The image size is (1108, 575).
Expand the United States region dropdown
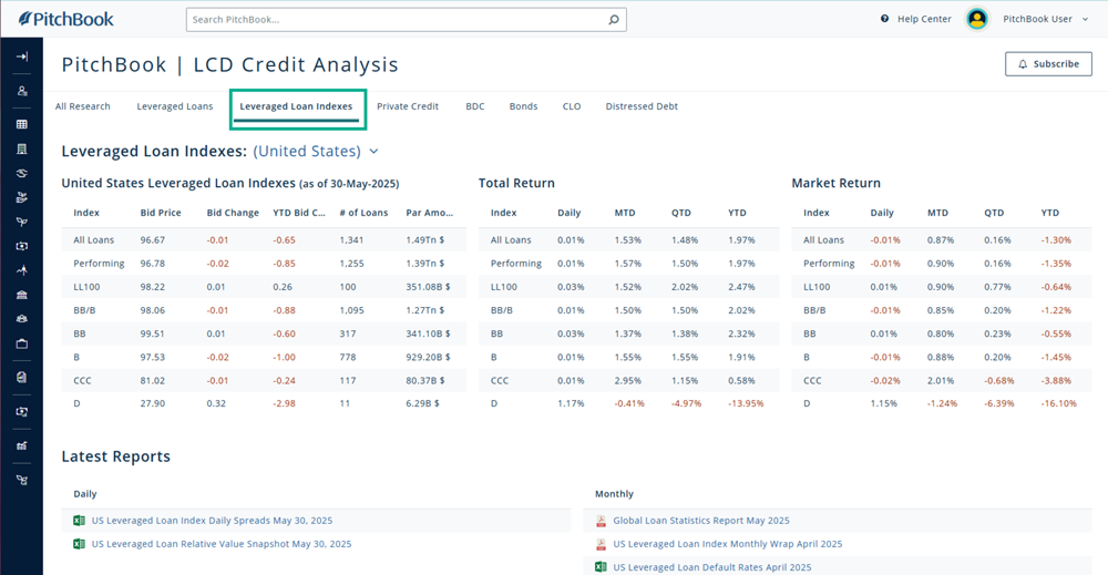[x=316, y=151]
